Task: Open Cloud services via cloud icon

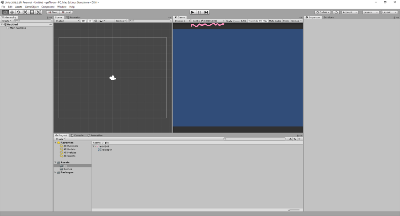Action: click(336, 12)
